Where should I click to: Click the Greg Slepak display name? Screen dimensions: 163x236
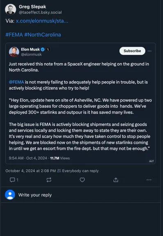(x=32, y=7)
